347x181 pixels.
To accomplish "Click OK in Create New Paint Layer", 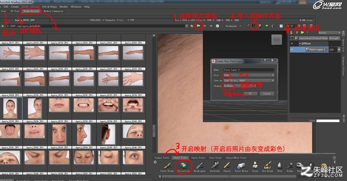I will point(250,94).
